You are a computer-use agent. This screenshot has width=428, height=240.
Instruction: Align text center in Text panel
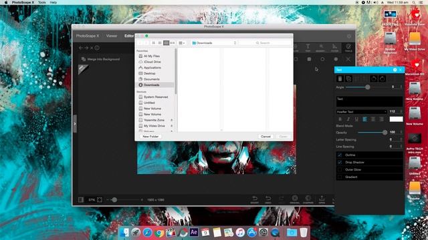[373, 119]
